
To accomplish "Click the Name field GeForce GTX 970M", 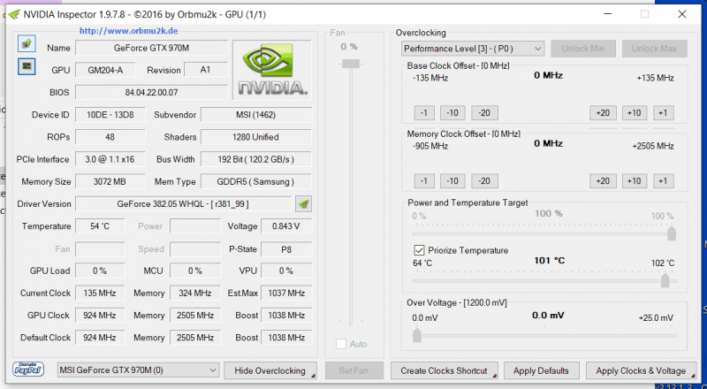I will [151, 48].
